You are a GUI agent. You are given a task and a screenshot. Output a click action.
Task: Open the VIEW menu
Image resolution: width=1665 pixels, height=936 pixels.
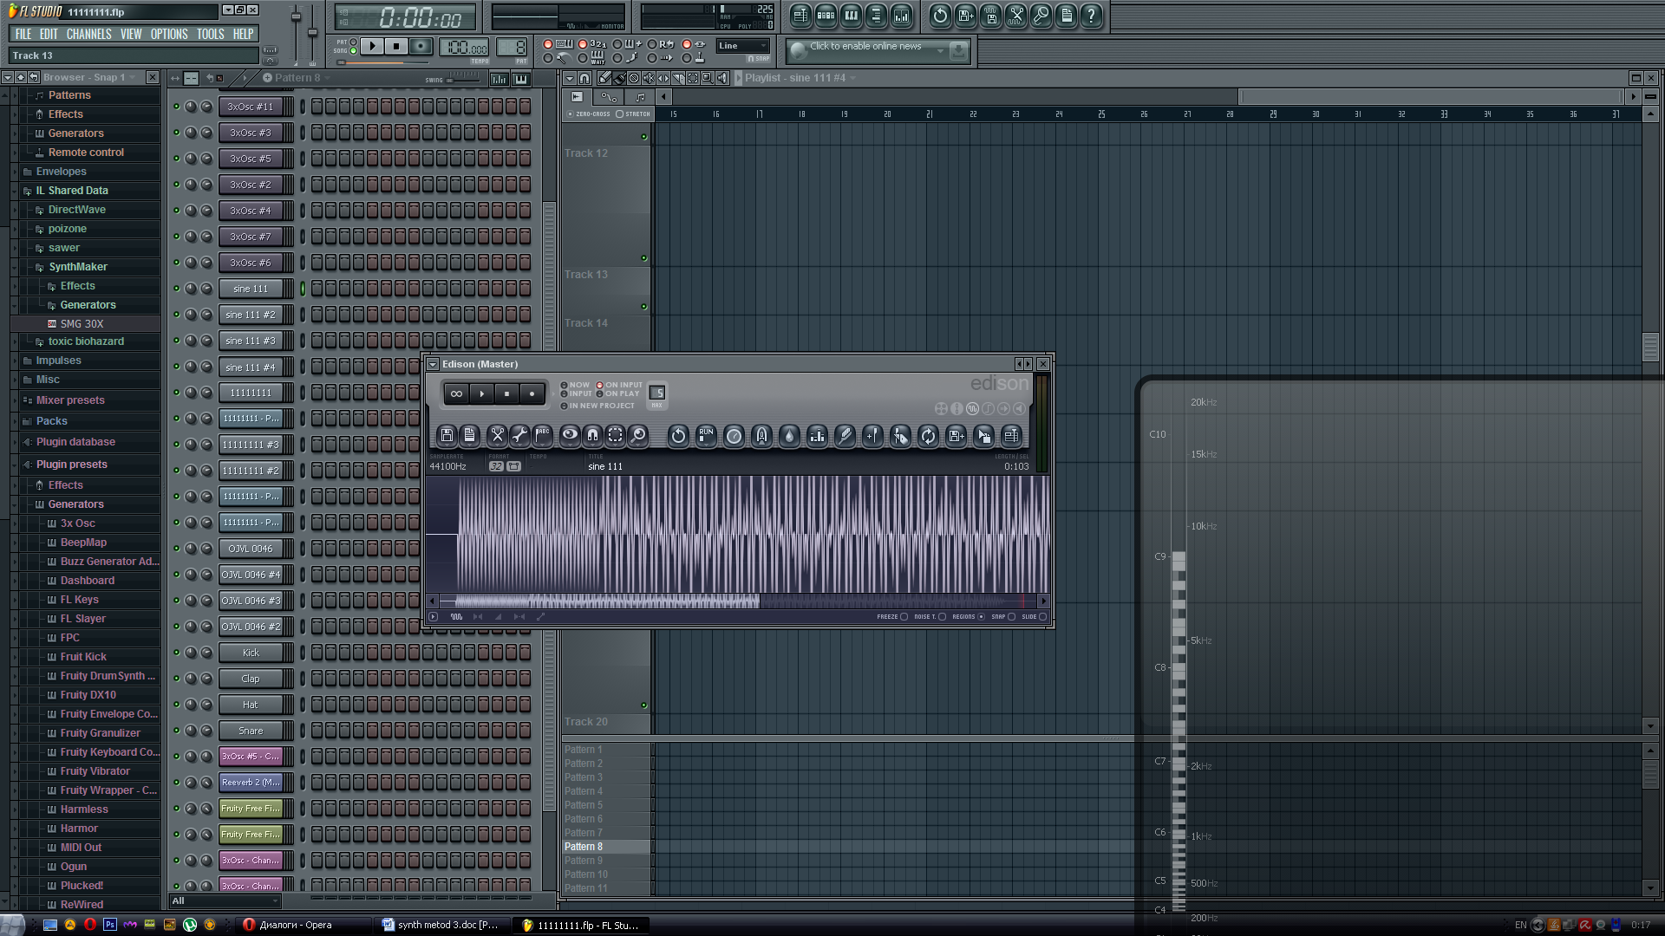[x=131, y=35]
